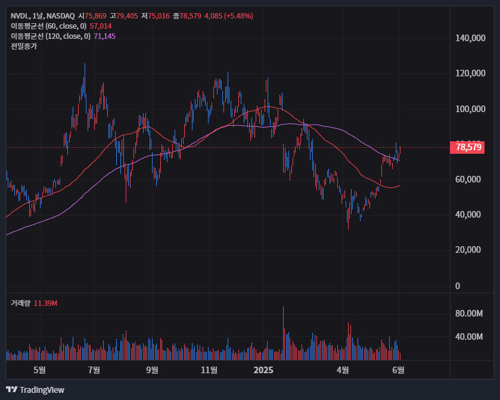500x400 pixels.
Task: Click the 0 price axis label
Action: tap(458, 286)
